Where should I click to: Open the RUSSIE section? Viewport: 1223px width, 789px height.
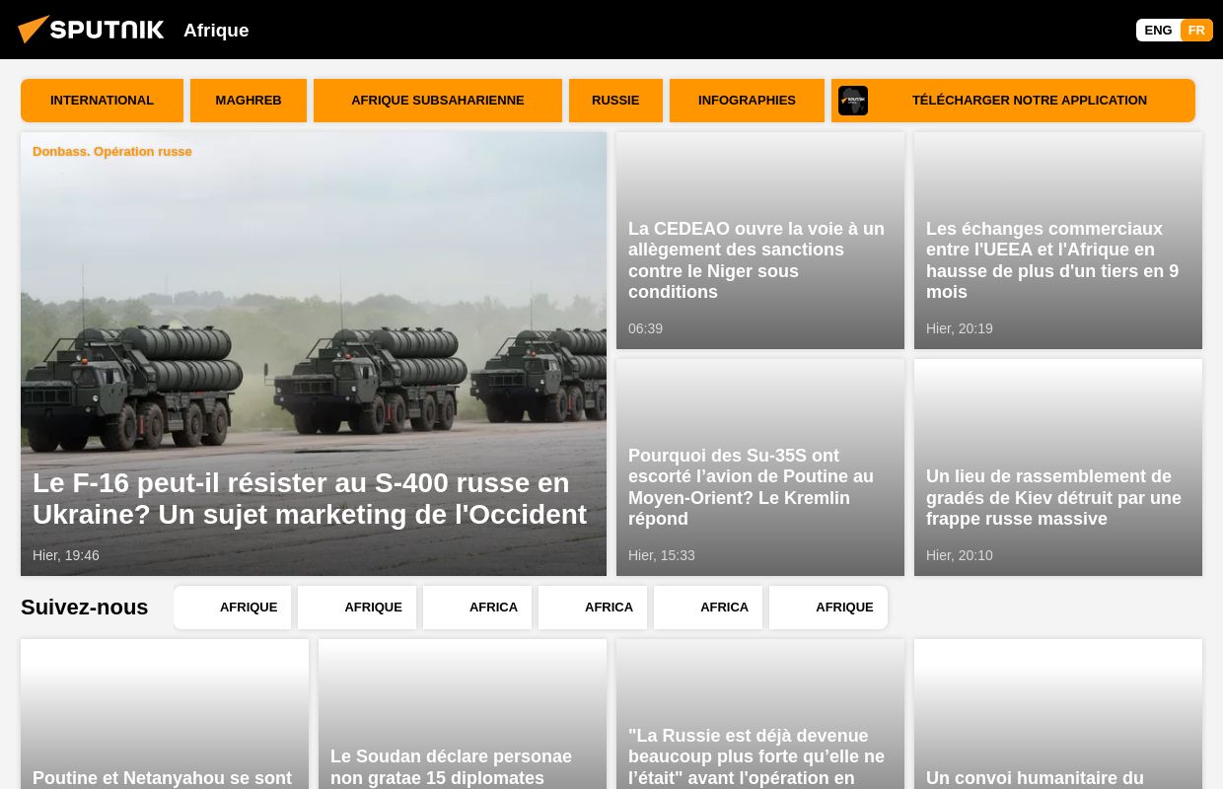click(x=615, y=100)
